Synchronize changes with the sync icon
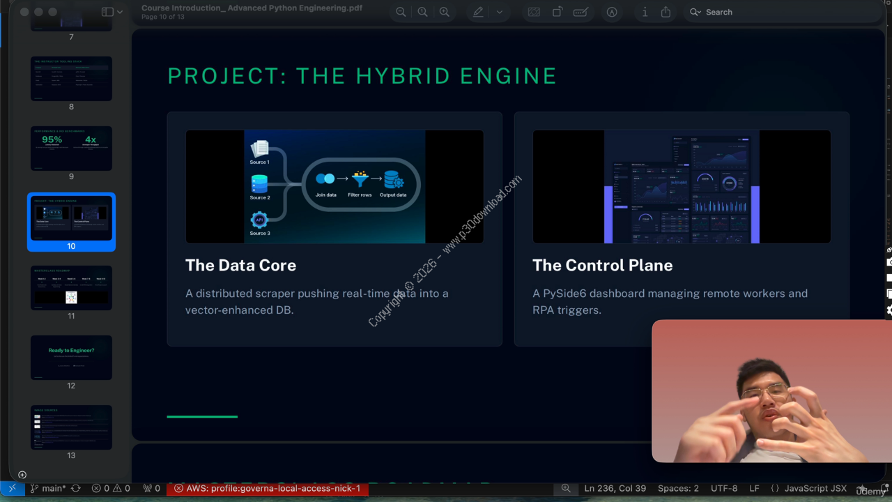 click(x=76, y=488)
